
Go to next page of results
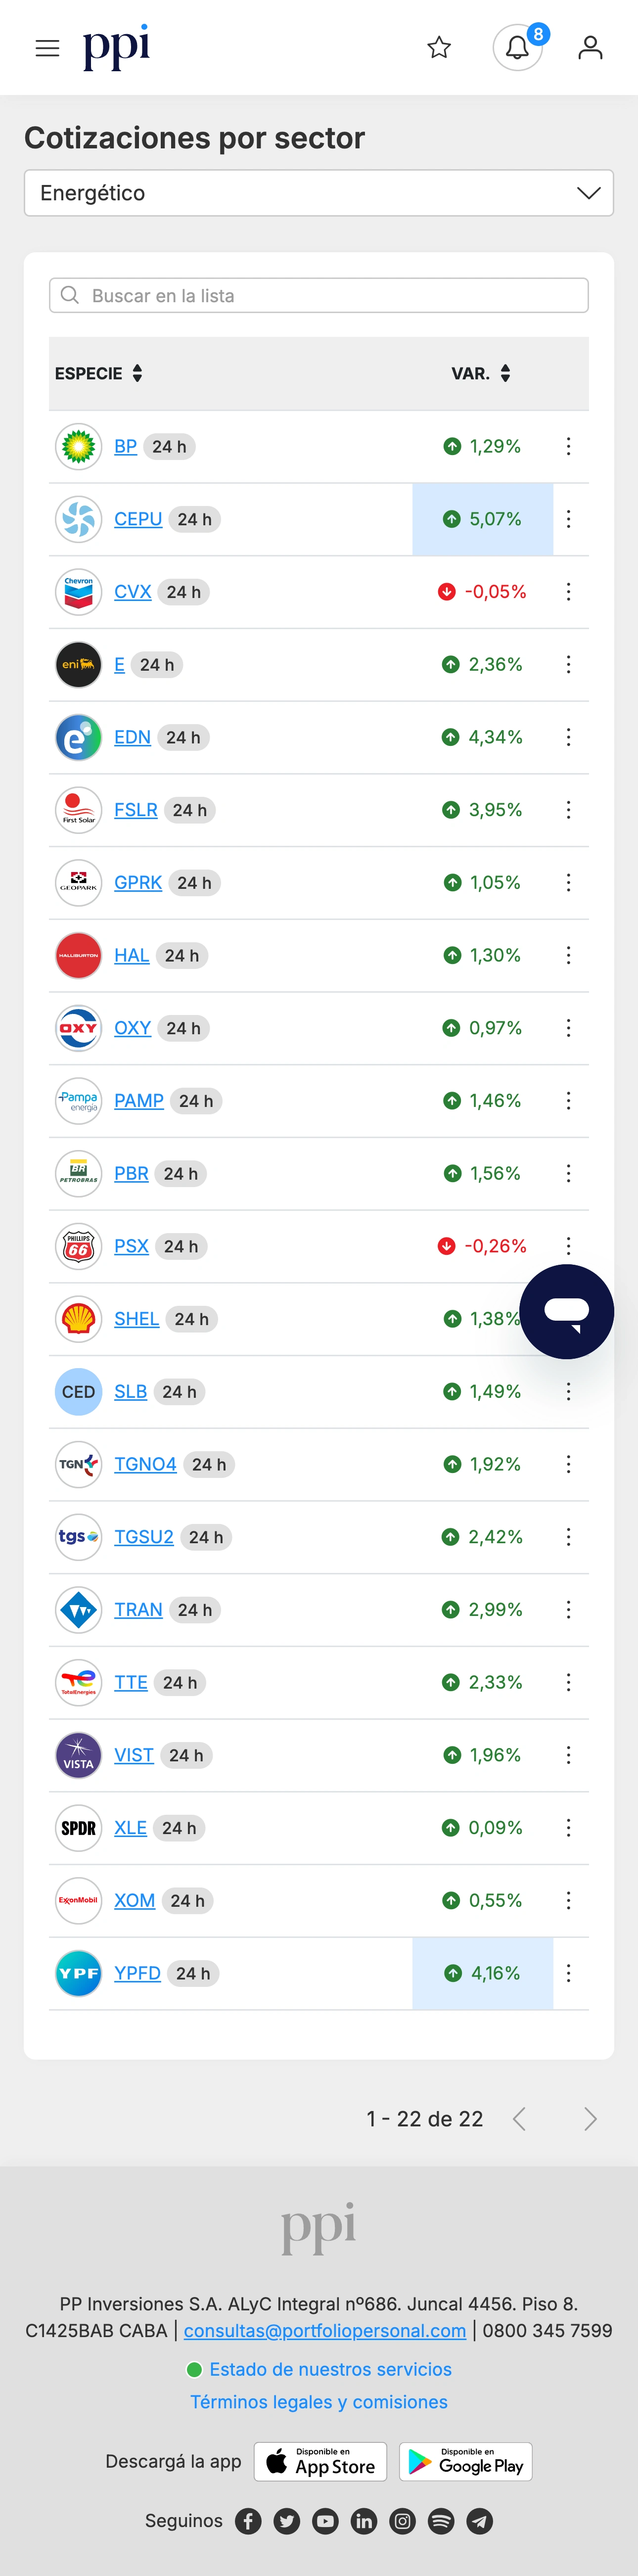pos(590,2118)
